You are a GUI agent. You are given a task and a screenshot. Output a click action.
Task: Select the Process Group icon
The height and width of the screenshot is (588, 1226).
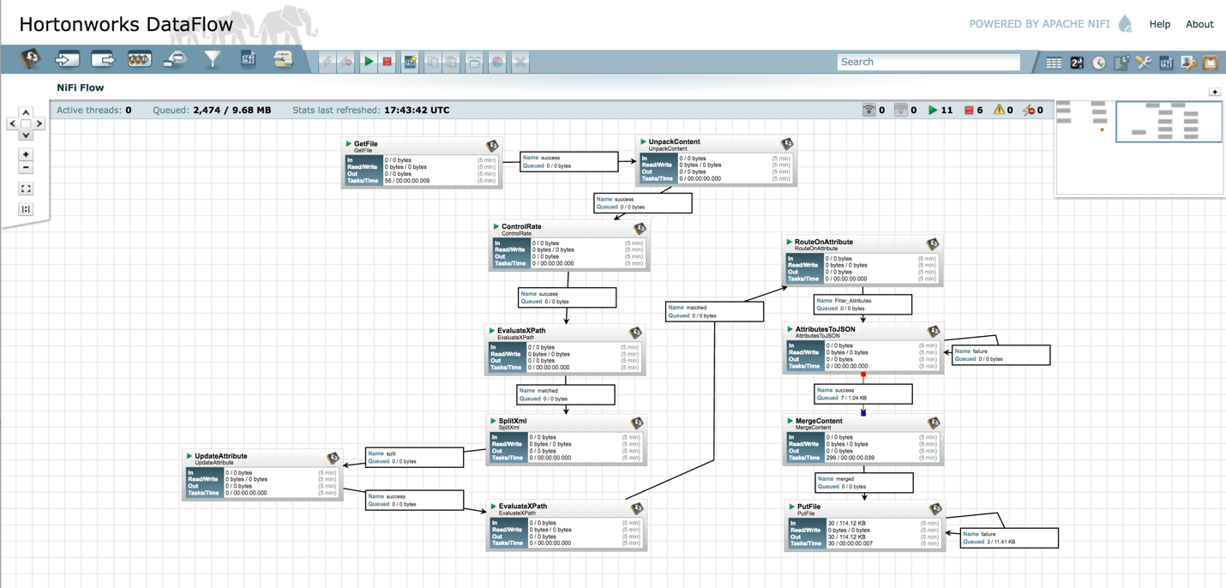coord(140,59)
